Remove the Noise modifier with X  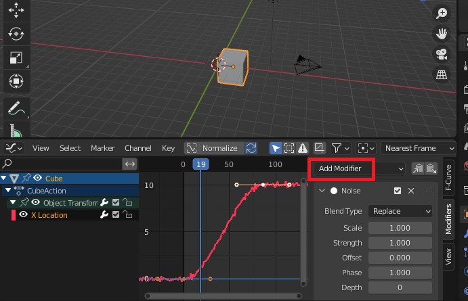[x=411, y=191]
